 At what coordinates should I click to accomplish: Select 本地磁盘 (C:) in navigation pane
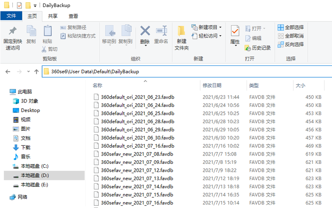coord(35,166)
